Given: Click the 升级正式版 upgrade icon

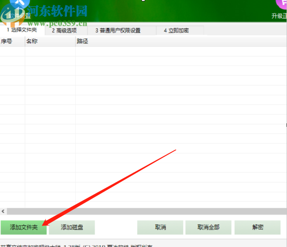Looking at the screenshot, I should pos(282,4).
